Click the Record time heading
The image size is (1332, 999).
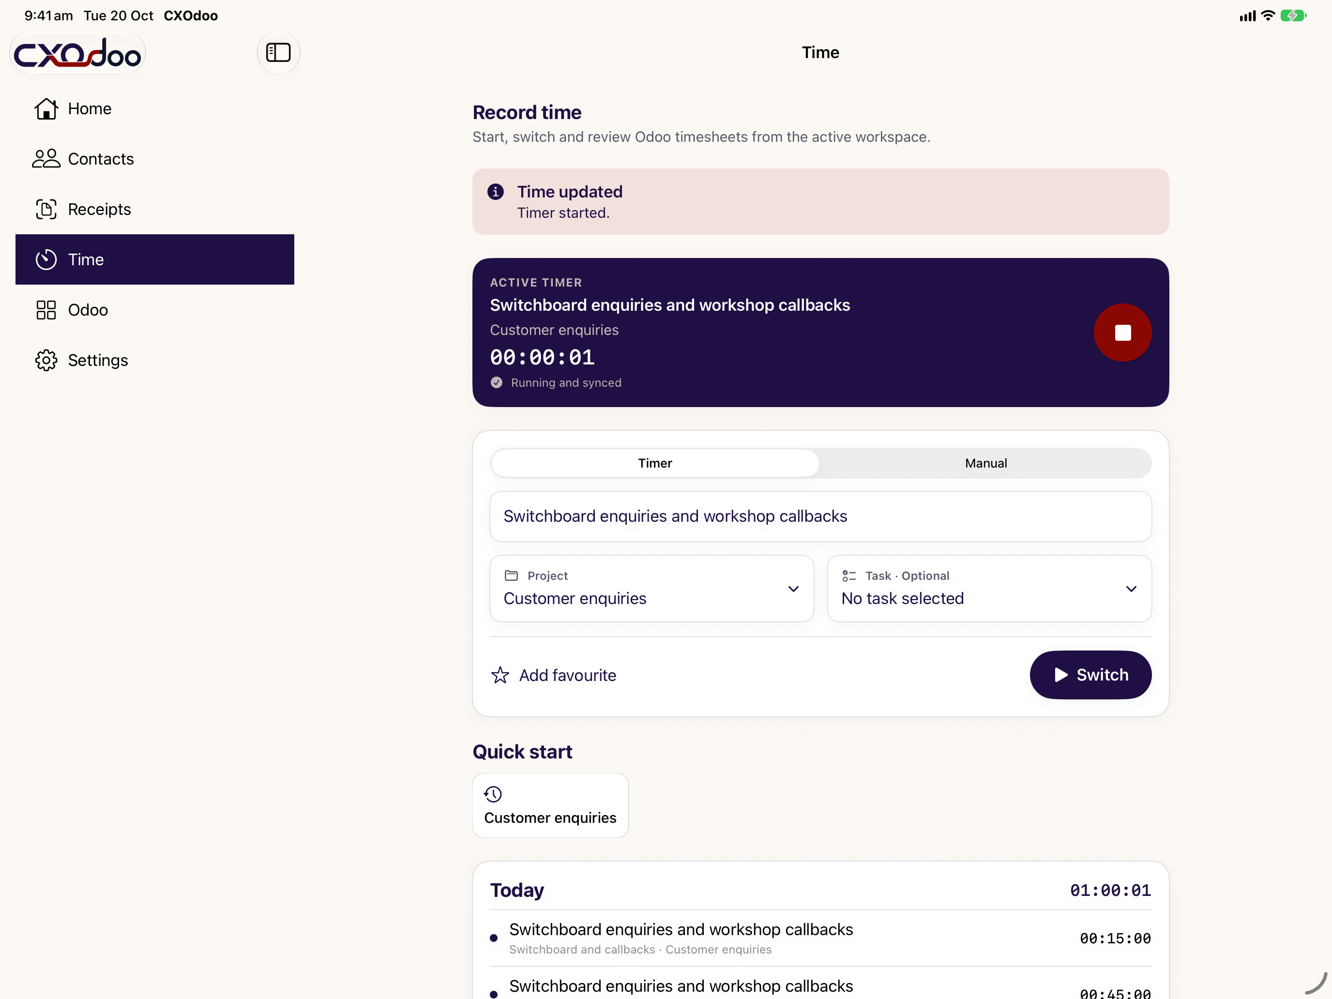pos(527,113)
